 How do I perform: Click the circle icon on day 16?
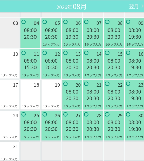(x=128, y=53)
